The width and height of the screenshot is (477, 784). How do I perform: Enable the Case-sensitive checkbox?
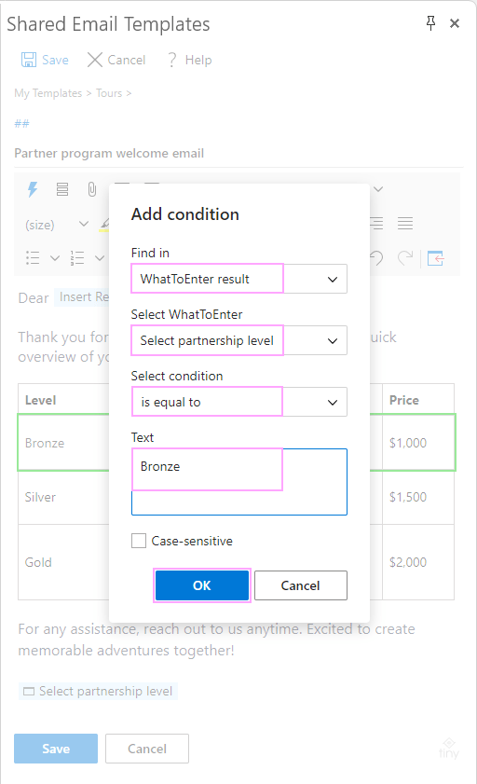[x=139, y=541]
